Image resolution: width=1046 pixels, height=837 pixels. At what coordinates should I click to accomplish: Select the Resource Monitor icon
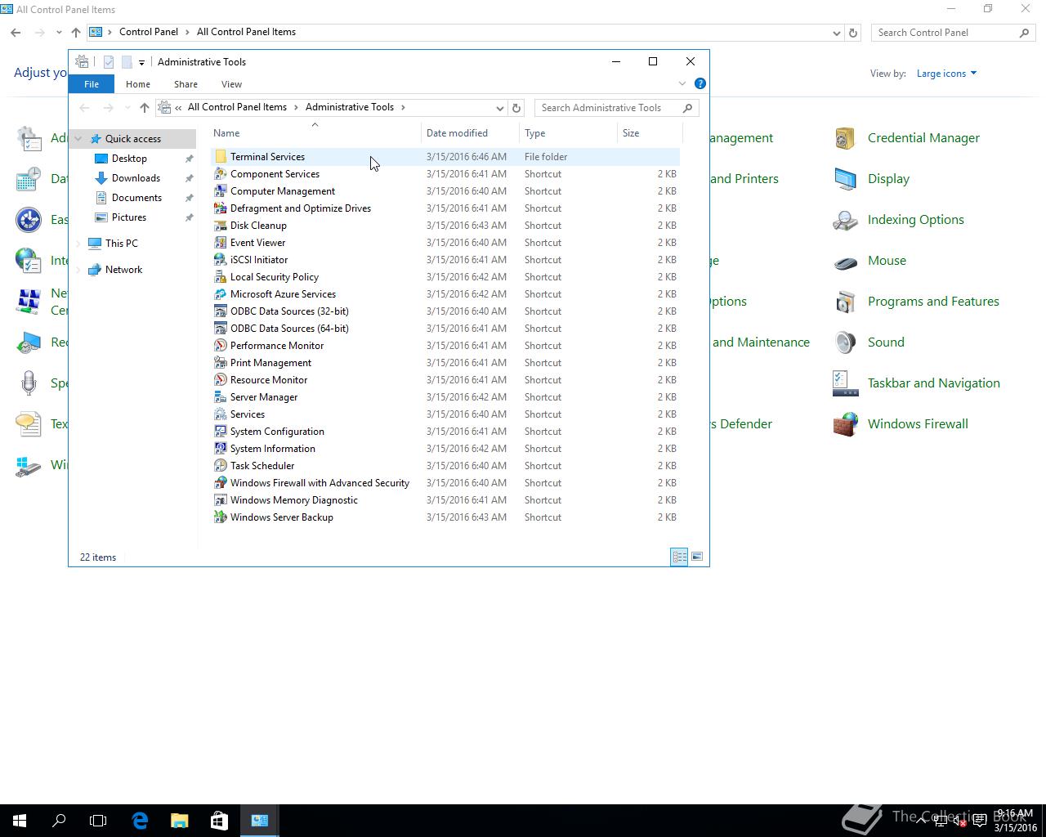[x=220, y=380]
